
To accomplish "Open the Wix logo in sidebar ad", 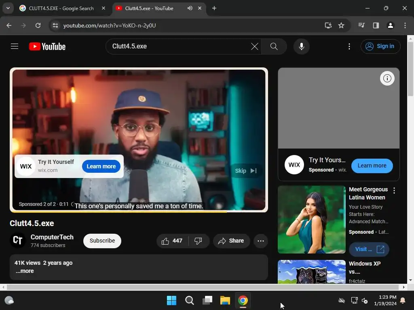I will point(294,165).
